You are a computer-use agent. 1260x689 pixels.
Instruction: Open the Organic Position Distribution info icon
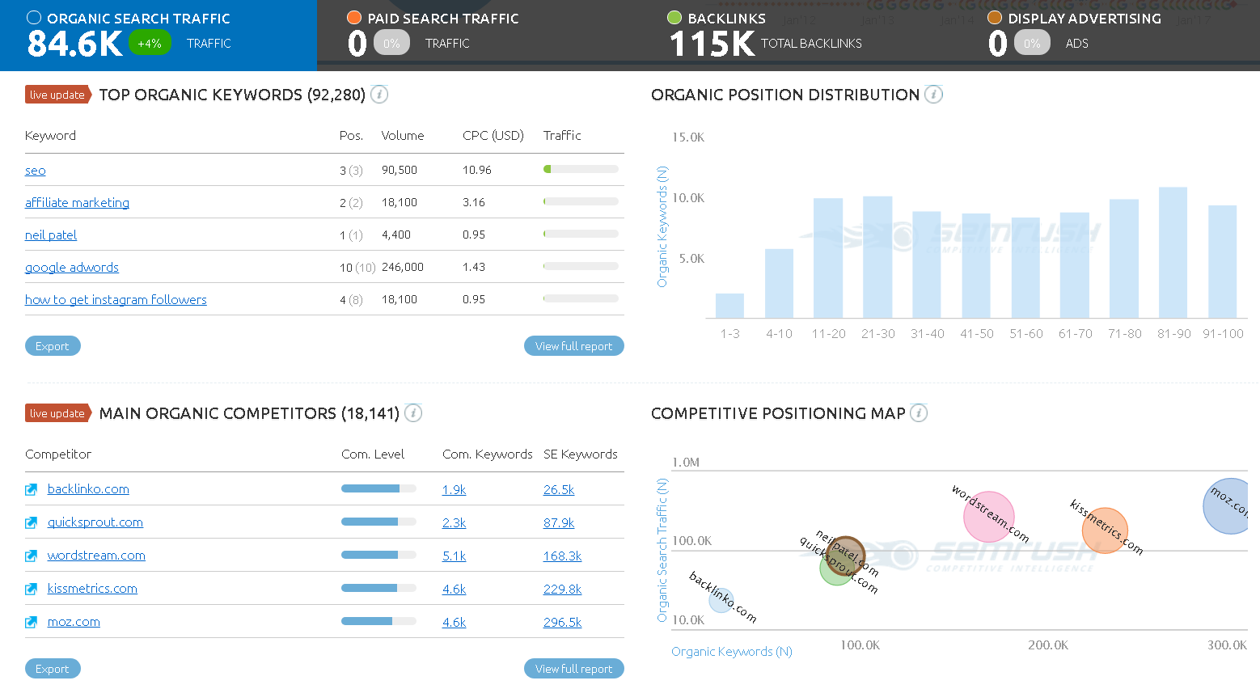pos(933,95)
